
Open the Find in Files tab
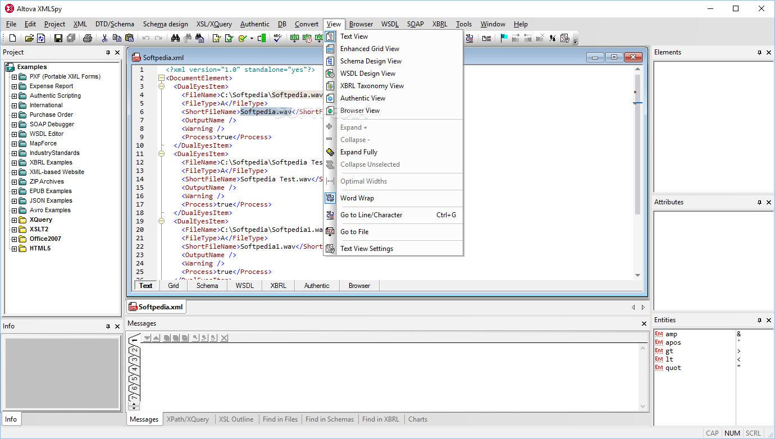point(280,419)
